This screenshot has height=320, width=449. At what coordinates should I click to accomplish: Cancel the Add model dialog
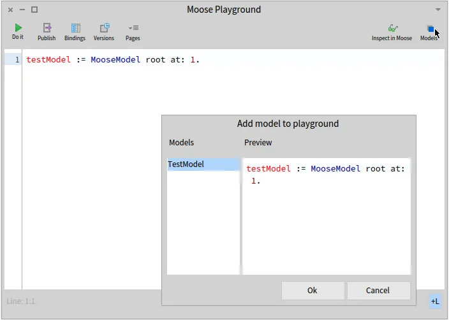pyautogui.click(x=378, y=290)
